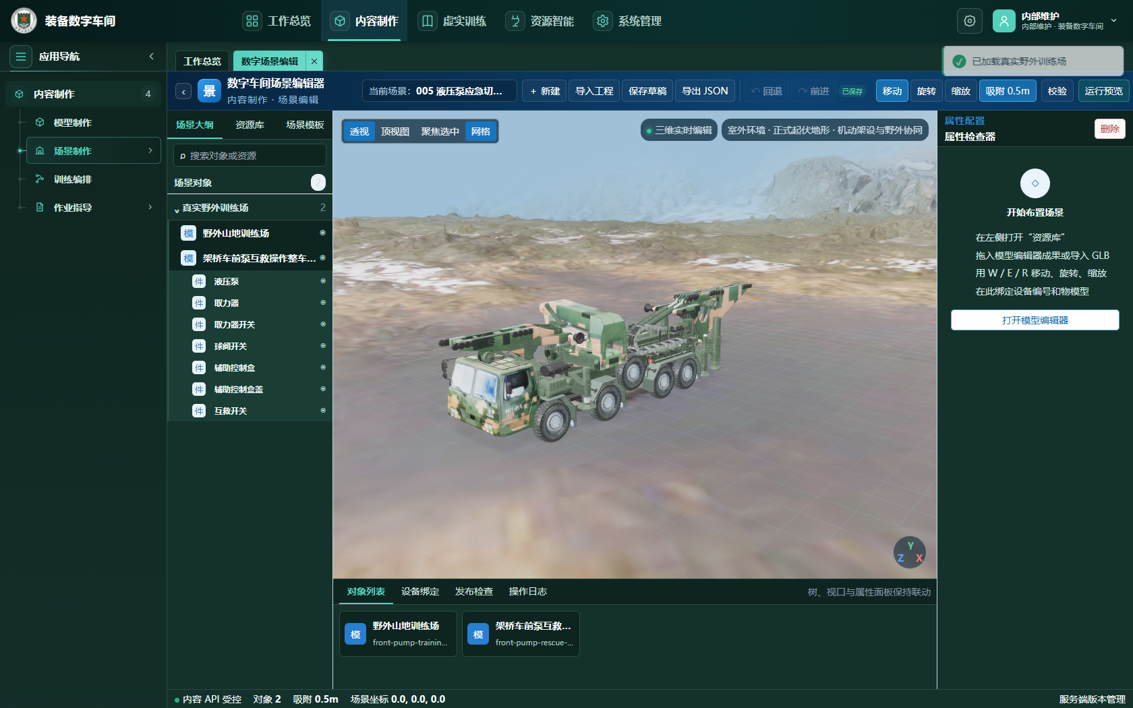Click the 件 icon of 取力器 row
Viewport: 1133px width, 708px height.
tap(199, 303)
